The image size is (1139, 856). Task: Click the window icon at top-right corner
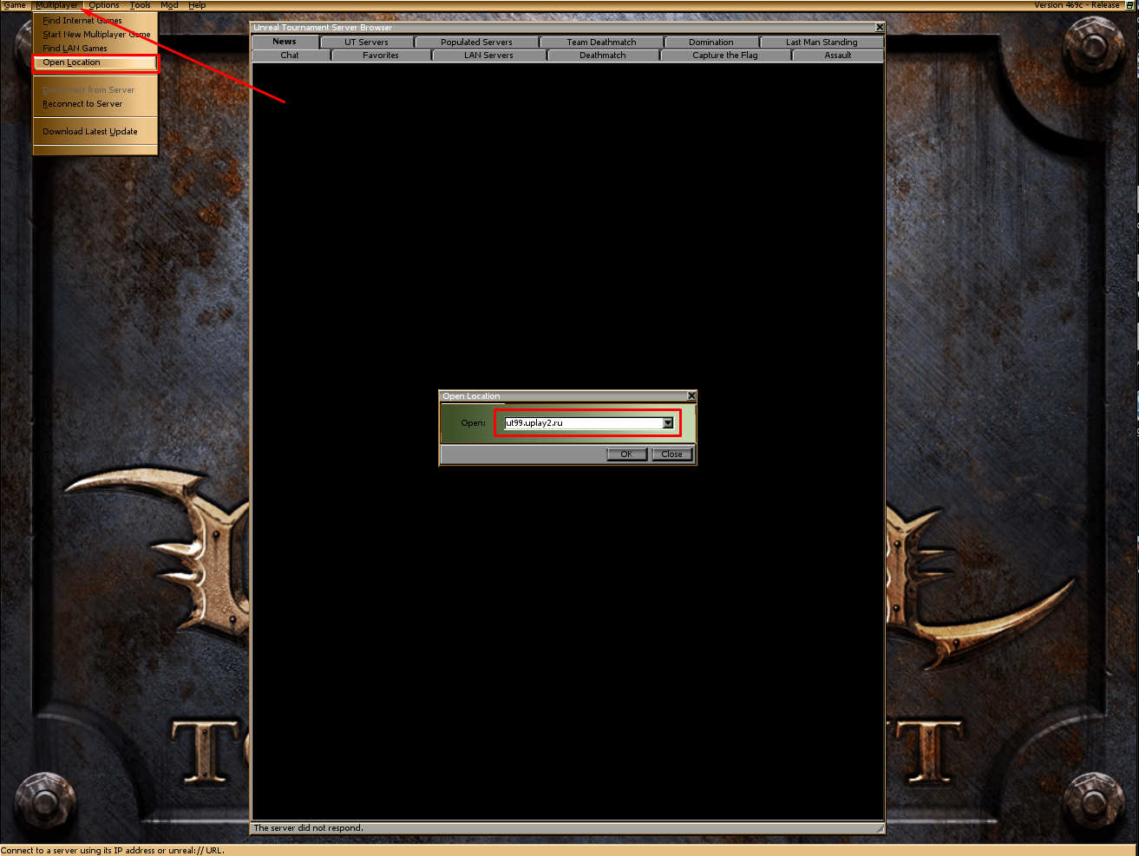tap(1130, 5)
